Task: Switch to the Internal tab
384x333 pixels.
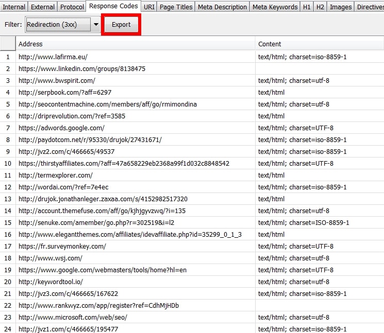Action: click(x=14, y=7)
